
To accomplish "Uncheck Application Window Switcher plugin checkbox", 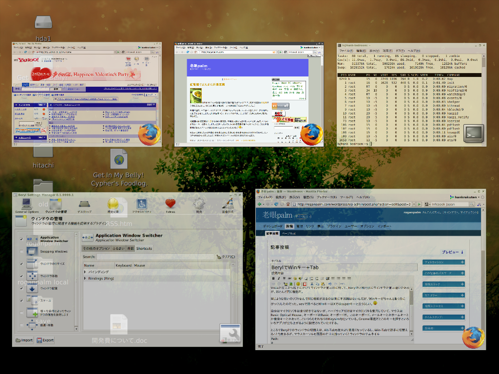I will pyautogui.click(x=21, y=239).
